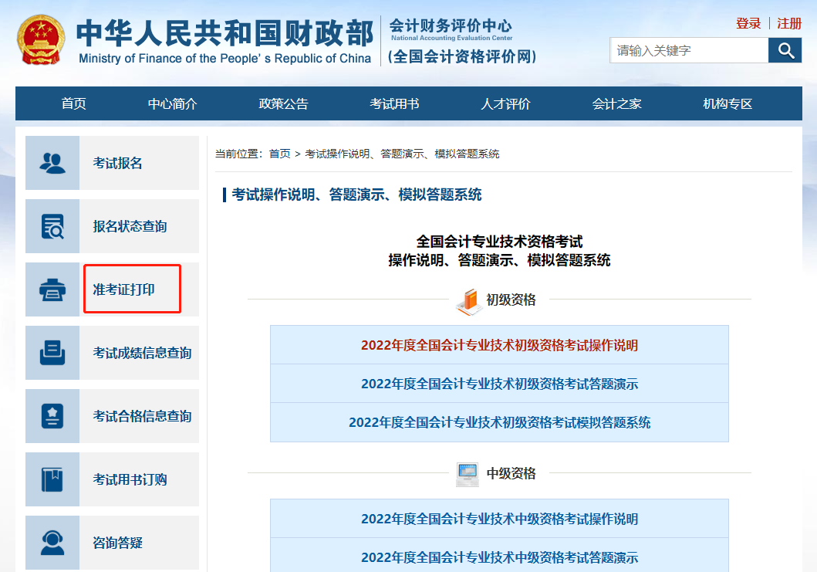The width and height of the screenshot is (817, 572).
Task: Open the 首页 navigation menu item
Action: point(74,104)
